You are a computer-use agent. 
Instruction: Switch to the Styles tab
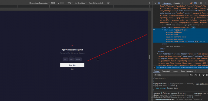point(156,71)
